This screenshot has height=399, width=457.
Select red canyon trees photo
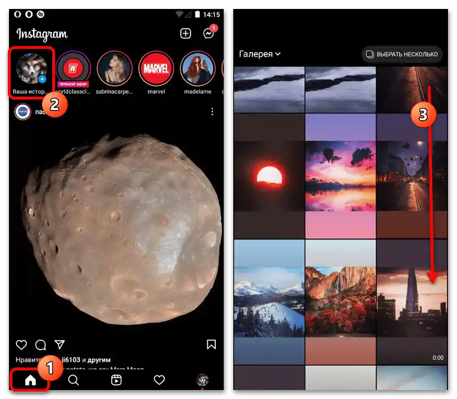[341, 302]
